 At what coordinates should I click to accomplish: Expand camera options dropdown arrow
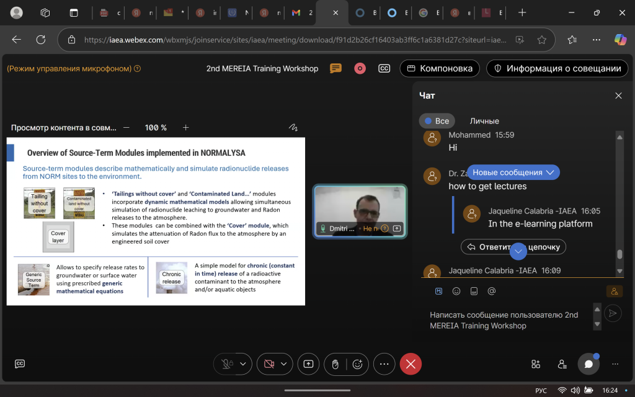(284, 364)
